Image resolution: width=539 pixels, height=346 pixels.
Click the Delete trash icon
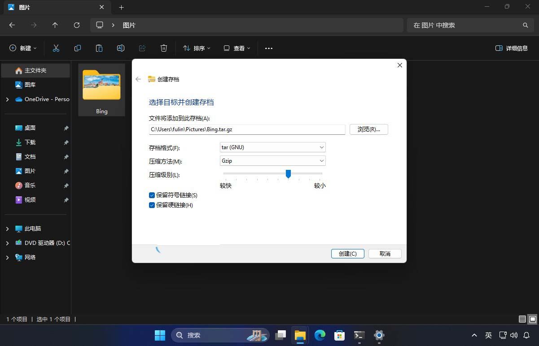[x=163, y=48]
